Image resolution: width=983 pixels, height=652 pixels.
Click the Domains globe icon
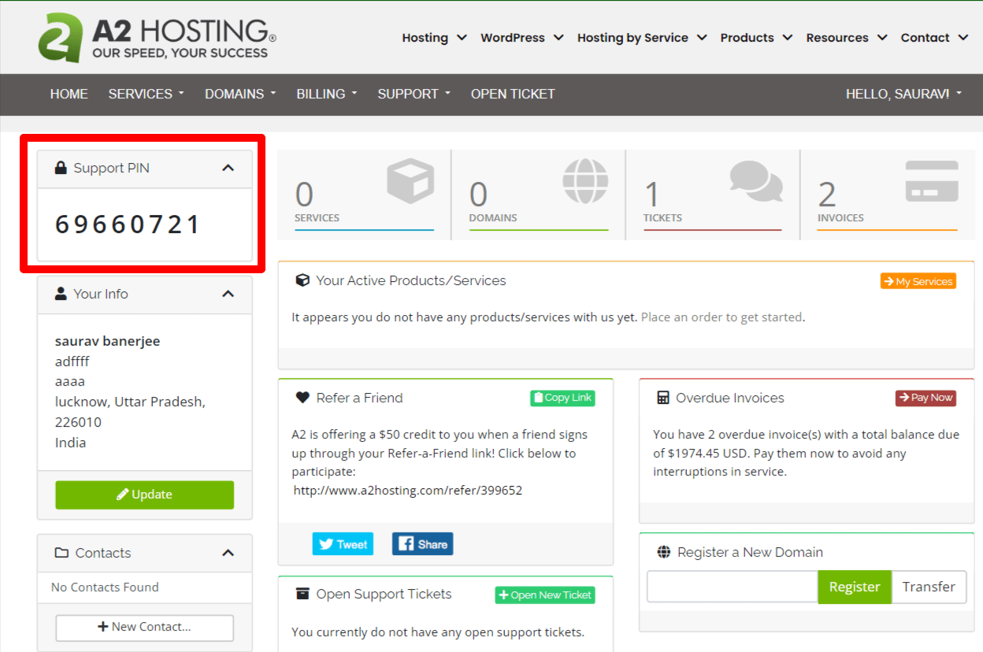click(x=584, y=181)
